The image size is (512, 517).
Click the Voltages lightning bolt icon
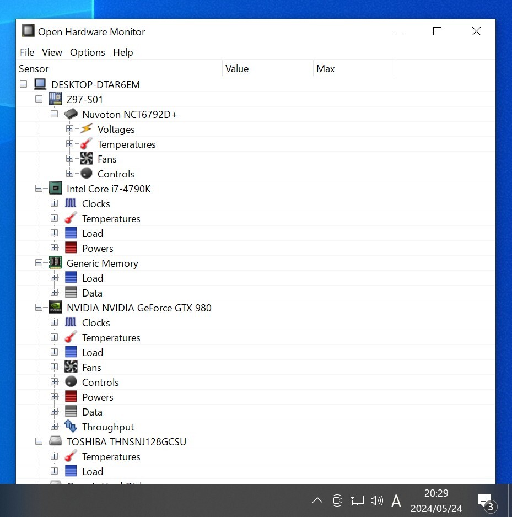click(x=87, y=128)
